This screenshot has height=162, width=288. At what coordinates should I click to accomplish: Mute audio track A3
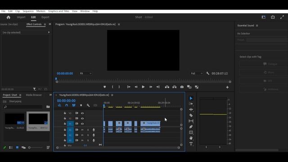coord(82,140)
